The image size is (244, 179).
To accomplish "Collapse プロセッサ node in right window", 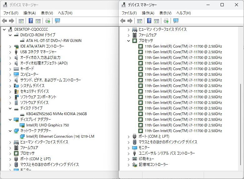I will click(128, 41).
